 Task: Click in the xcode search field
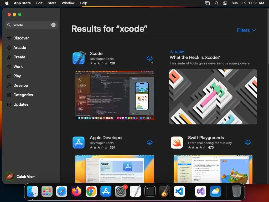tap(31, 25)
